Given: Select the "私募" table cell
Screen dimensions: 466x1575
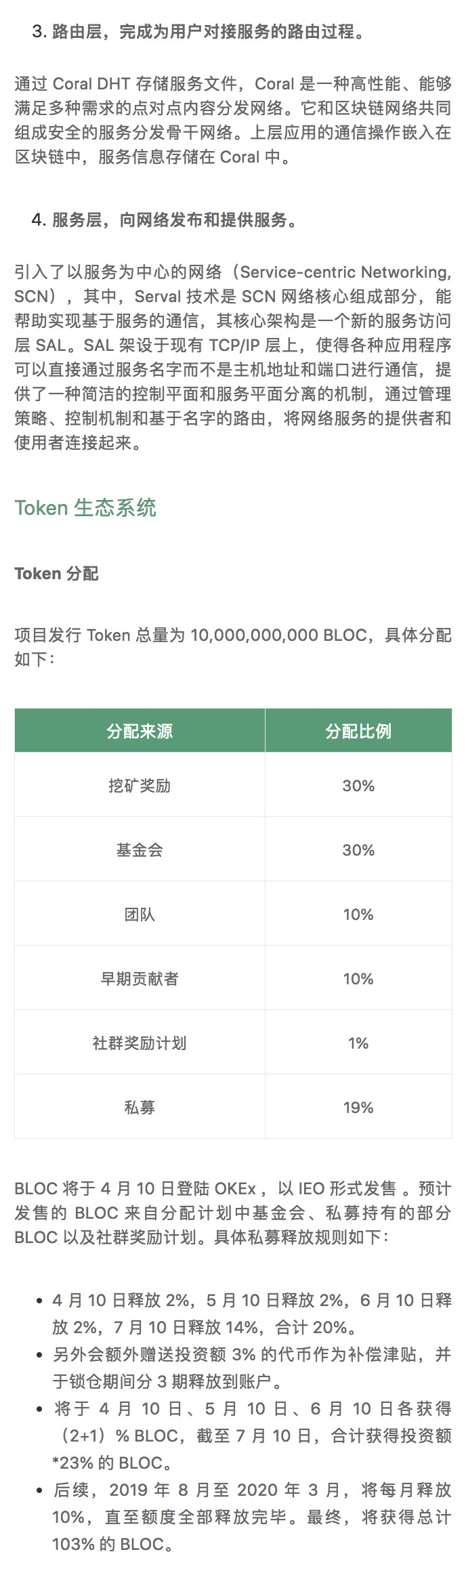Looking at the screenshot, I should [140, 1108].
